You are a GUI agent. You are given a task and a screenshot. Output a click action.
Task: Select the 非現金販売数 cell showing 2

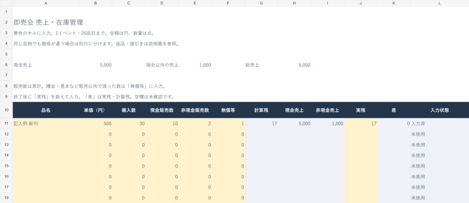point(195,123)
